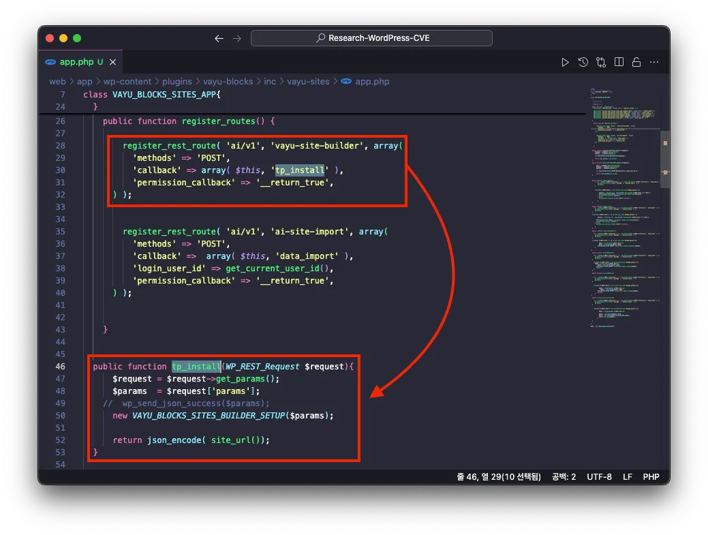Go back with the left arrow

click(219, 38)
